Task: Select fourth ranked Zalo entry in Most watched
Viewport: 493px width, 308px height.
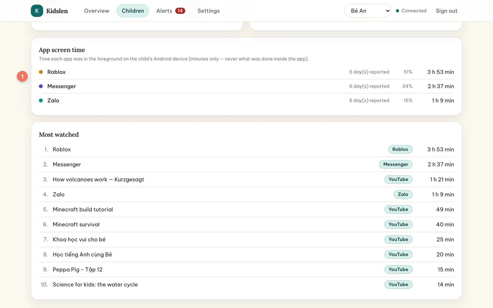Action: click(x=59, y=194)
